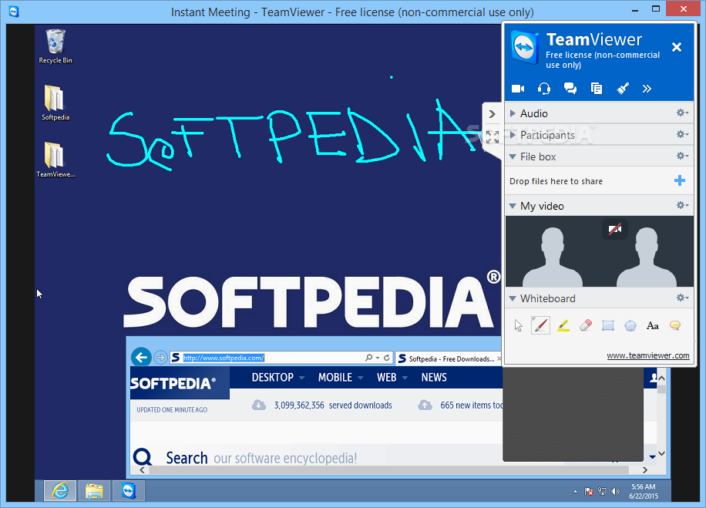Open the MOBILE menu on Softpedia
This screenshot has width=706, height=508.
click(x=341, y=378)
